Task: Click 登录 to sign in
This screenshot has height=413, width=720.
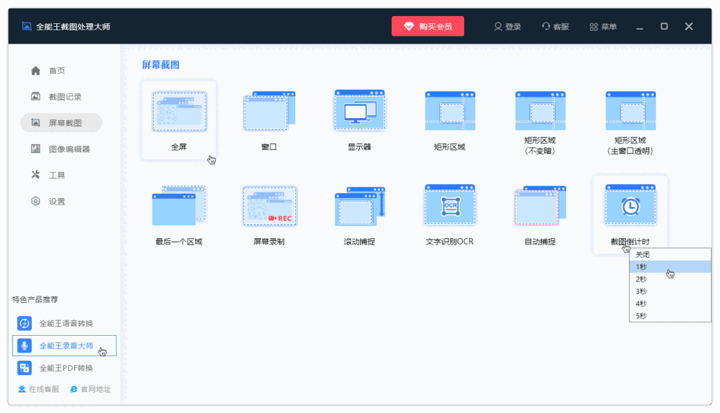Action: click(507, 26)
